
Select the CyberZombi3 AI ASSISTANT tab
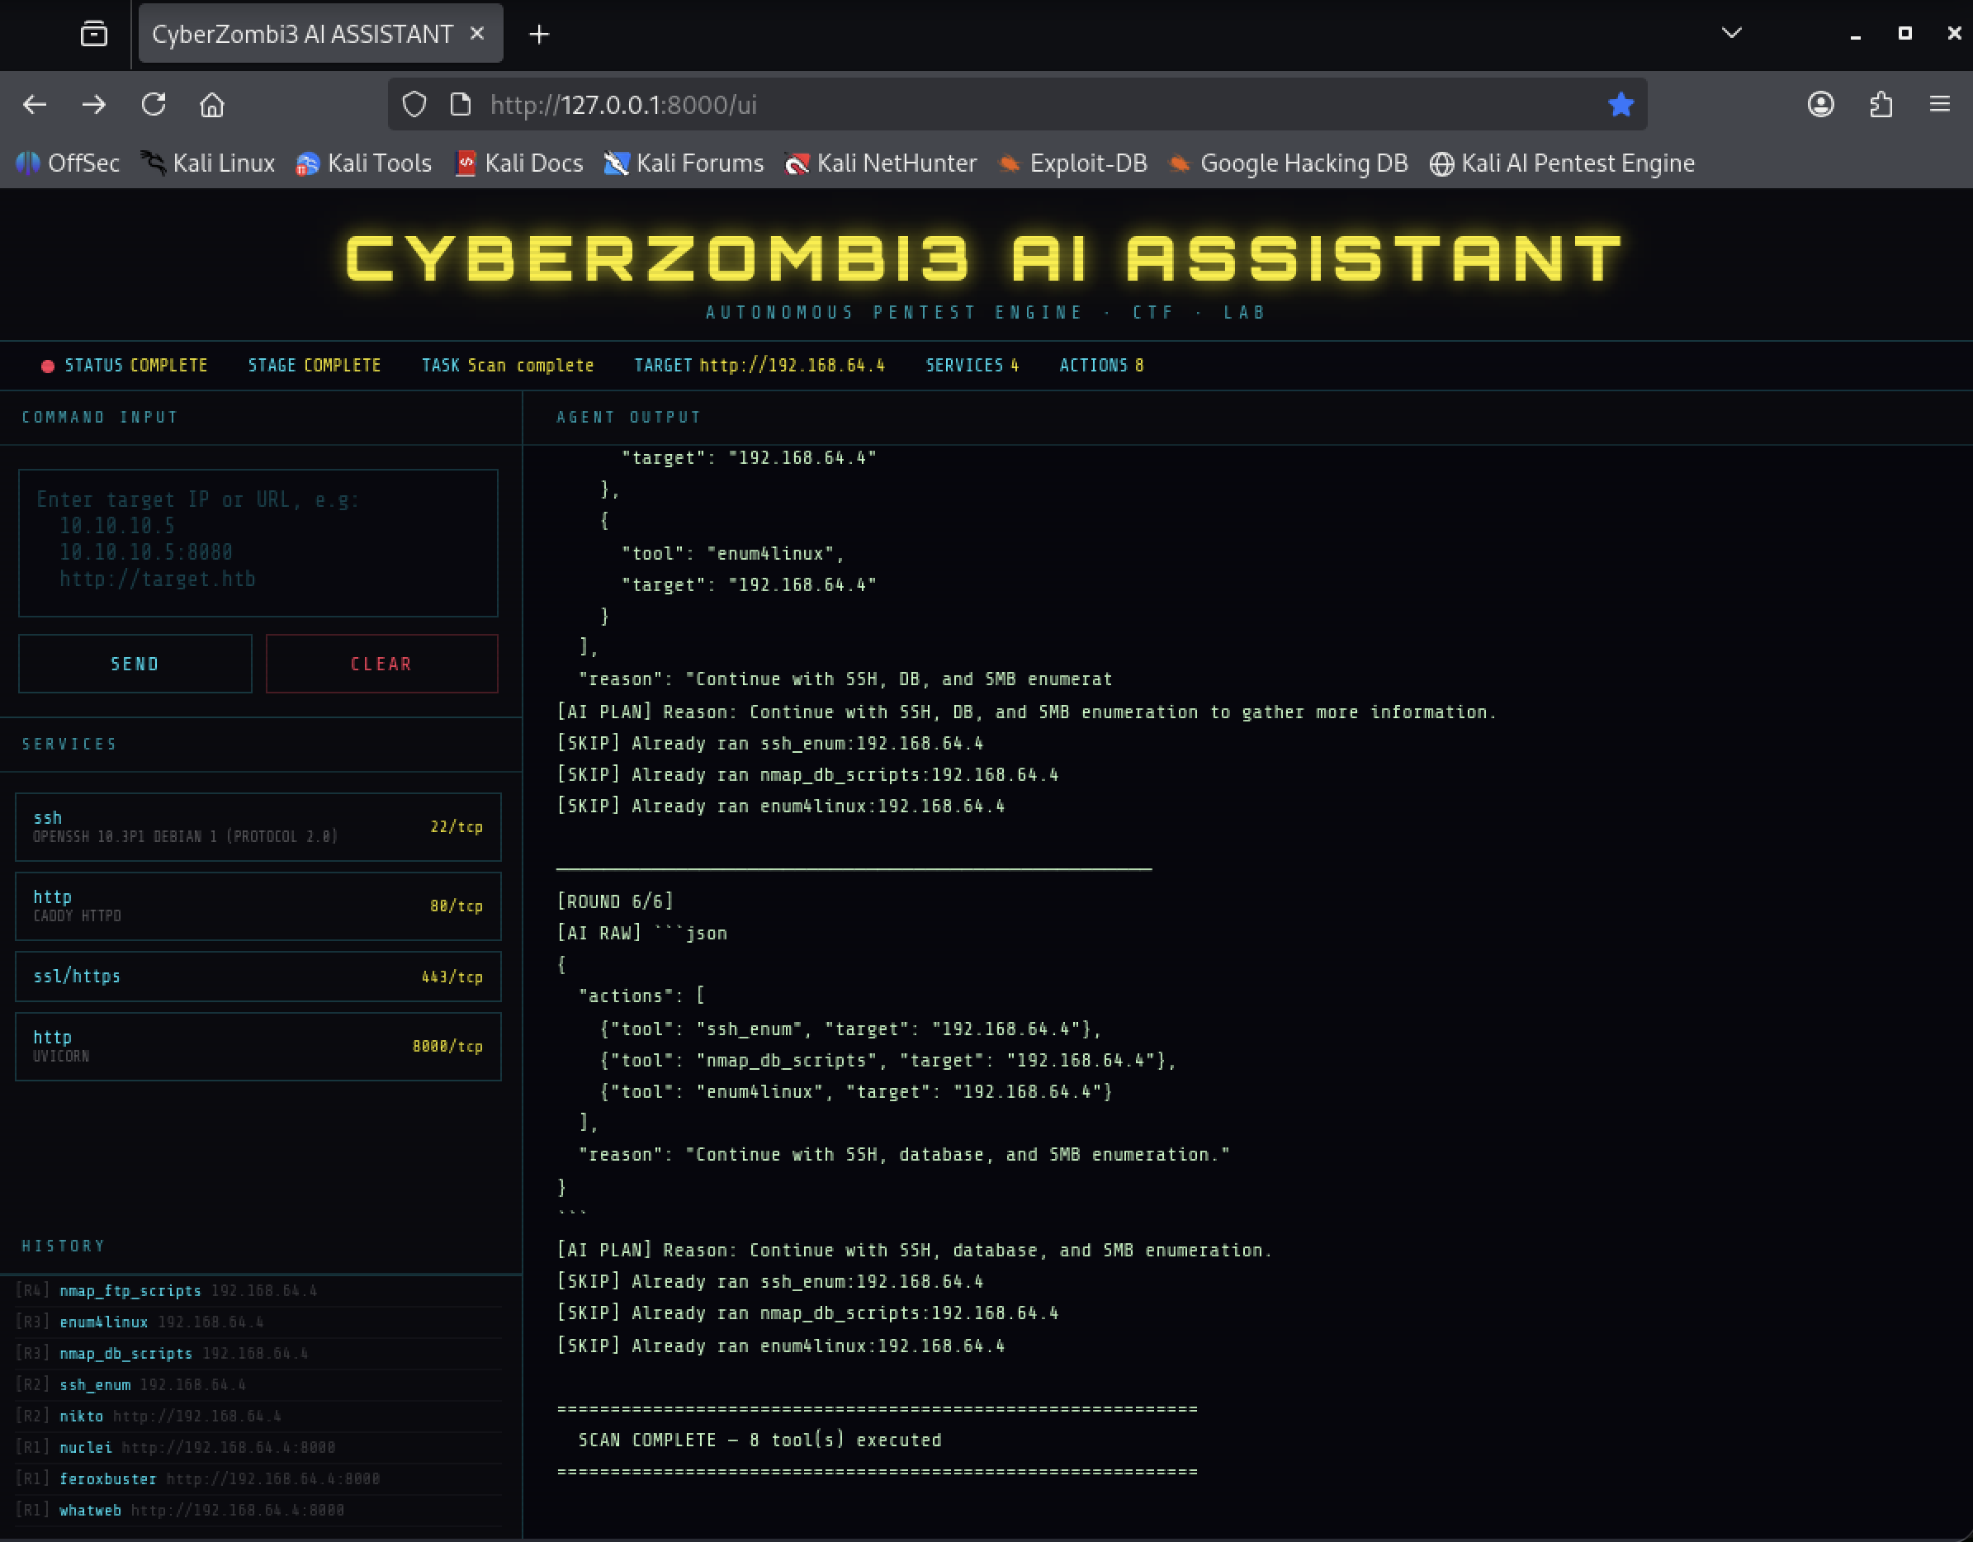[x=320, y=33]
